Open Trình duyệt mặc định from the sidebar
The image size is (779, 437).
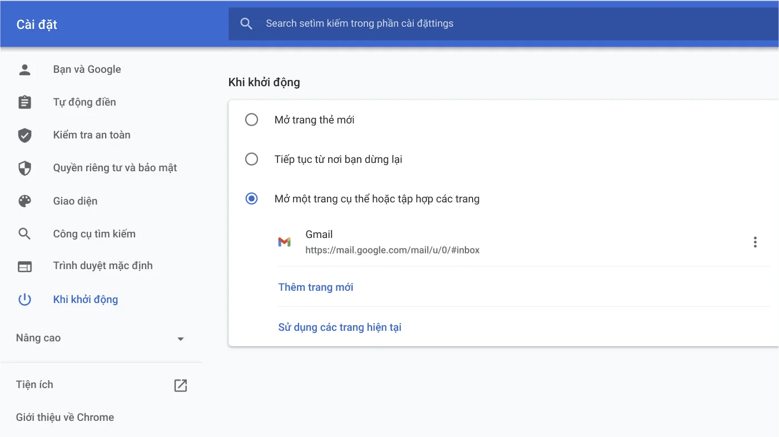tap(103, 266)
